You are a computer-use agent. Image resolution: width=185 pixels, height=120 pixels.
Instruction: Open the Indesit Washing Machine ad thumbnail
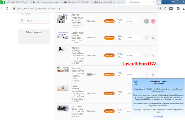[63, 88]
